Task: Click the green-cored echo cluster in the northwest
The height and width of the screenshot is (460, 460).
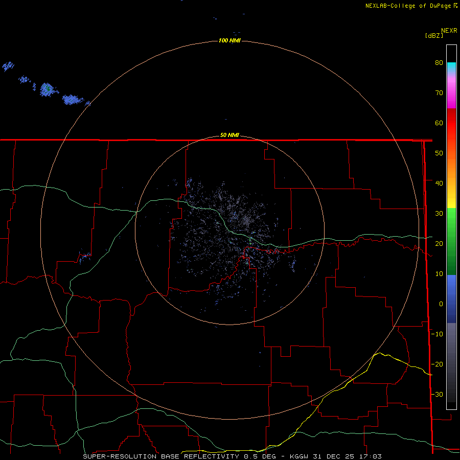Action: tap(47, 89)
